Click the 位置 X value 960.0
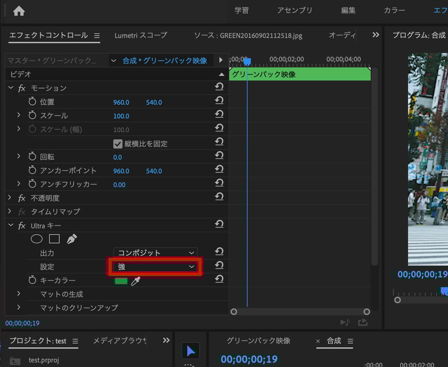 click(121, 102)
